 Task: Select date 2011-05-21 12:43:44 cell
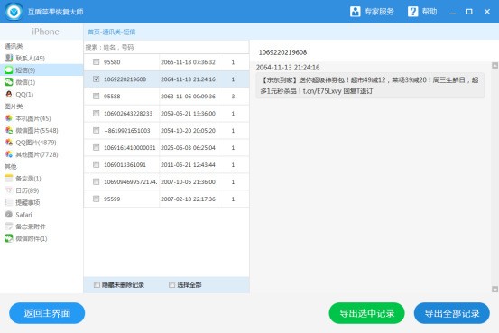pyautogui.click(x=188, y=165)
